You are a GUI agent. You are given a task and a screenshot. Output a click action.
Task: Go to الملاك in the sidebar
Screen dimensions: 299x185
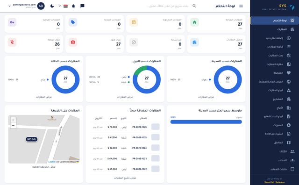pos(275,151)
